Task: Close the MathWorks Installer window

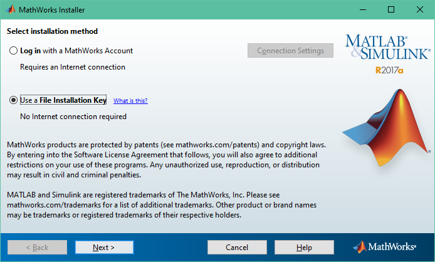Action: (x=420, y=9)
